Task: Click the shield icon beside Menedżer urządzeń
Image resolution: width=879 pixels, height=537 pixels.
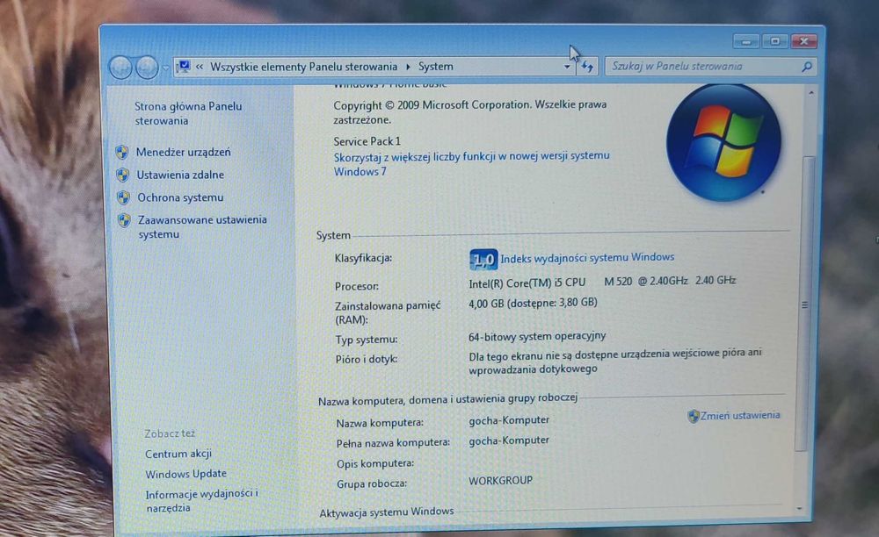Action: tap(121, 152)
